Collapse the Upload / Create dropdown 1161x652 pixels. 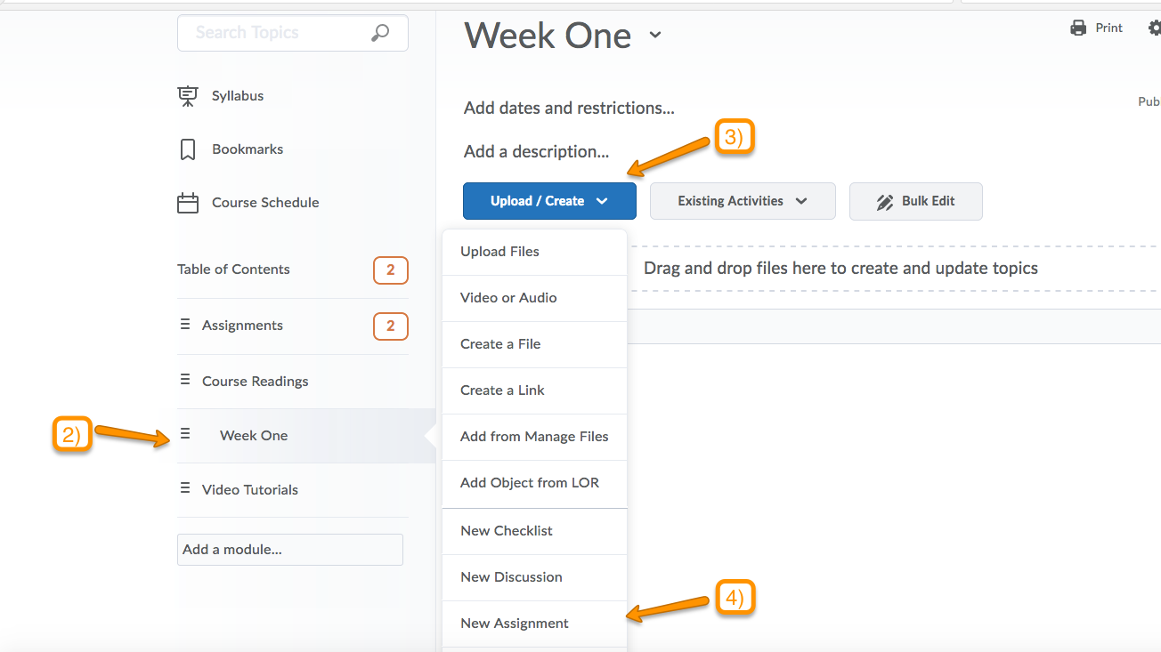(x=549, y=201)
